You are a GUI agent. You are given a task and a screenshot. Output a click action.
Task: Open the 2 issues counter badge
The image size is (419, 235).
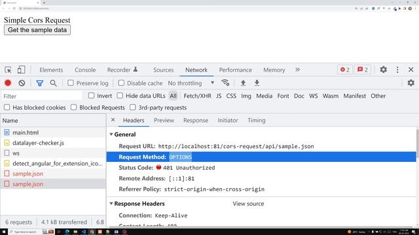pyautogui.click(x=363, y=70)
